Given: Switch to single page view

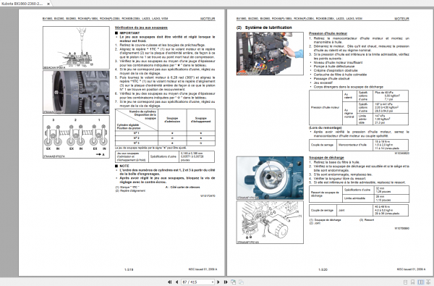Looking at the screenshot, I should [405, 282].
